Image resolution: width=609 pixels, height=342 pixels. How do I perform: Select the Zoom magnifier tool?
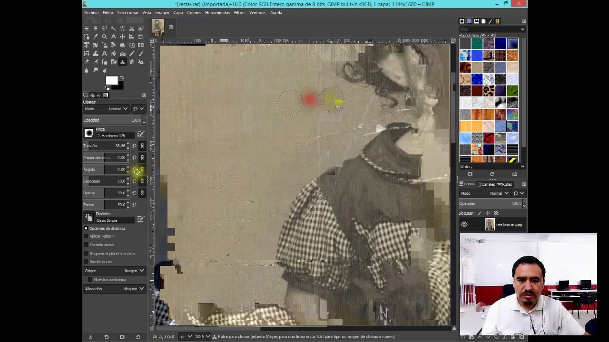coord(104,37)
